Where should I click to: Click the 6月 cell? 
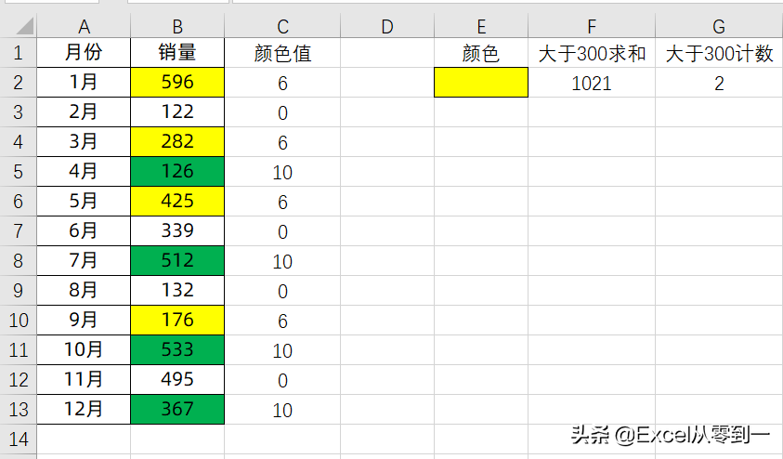84,231
